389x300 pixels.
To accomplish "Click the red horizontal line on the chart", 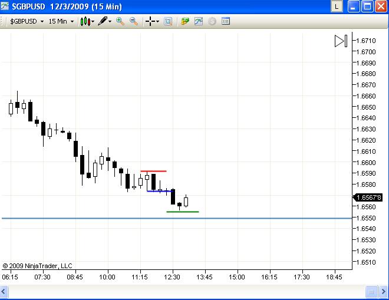I will (x=153, y=171).
